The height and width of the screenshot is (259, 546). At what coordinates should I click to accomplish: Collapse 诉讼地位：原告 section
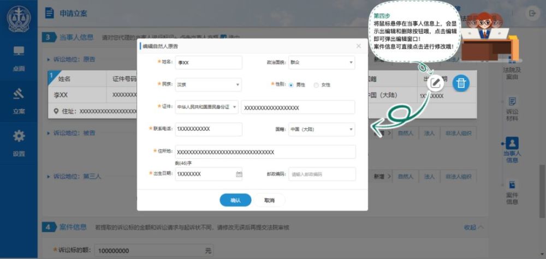[x=49, y=59]
